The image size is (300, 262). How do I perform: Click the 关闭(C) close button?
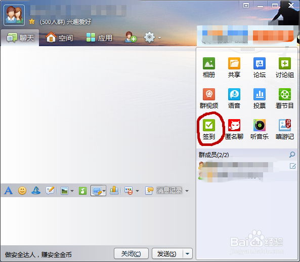click(131, 254)
